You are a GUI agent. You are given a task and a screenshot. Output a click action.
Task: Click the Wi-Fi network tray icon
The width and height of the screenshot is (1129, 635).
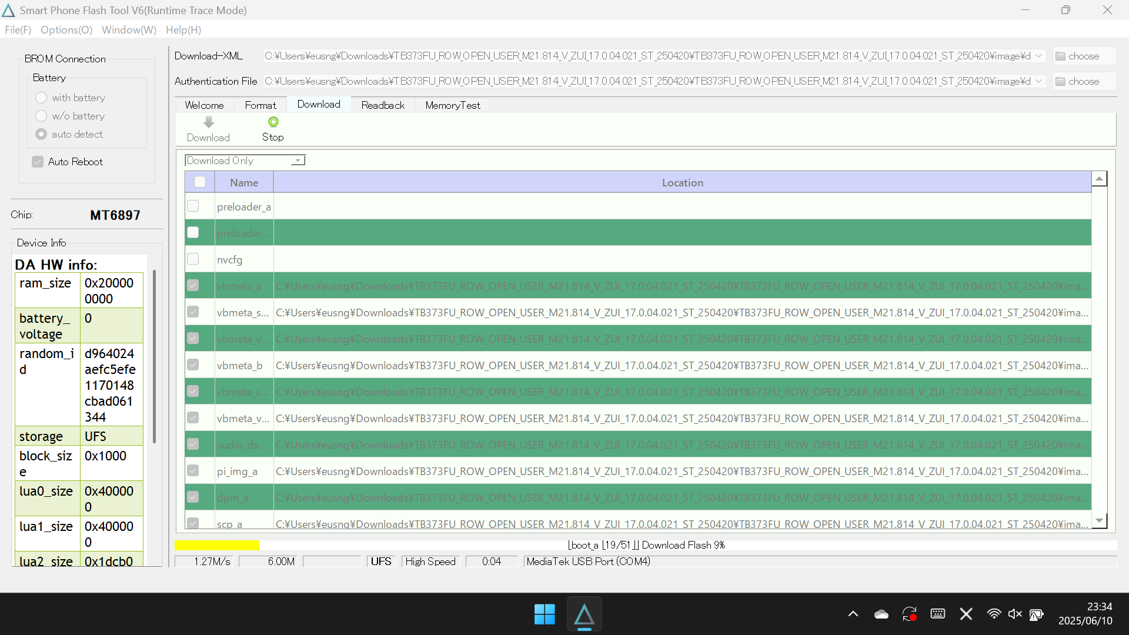point(993,614)
